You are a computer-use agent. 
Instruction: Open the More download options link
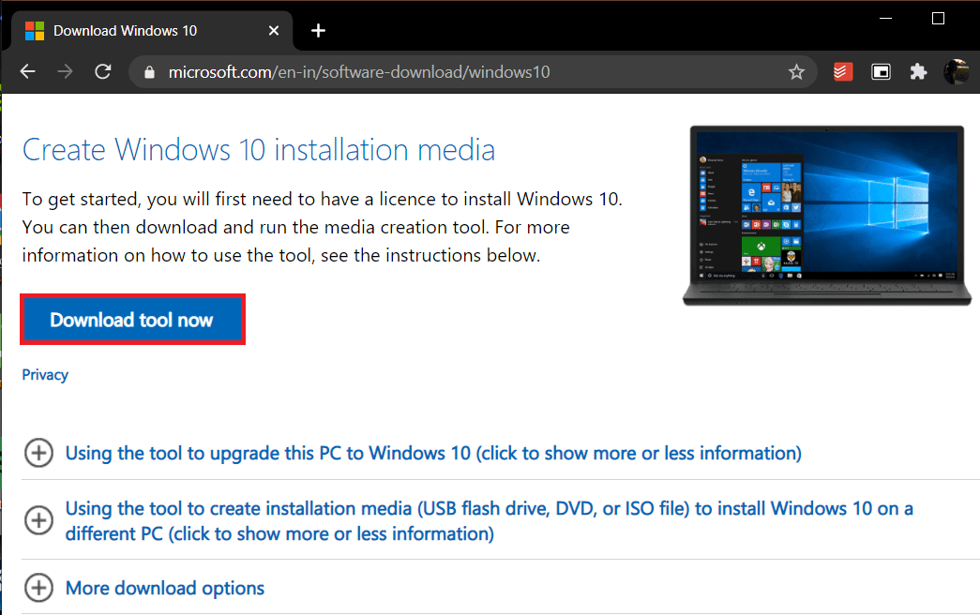[x=165, y=588]
